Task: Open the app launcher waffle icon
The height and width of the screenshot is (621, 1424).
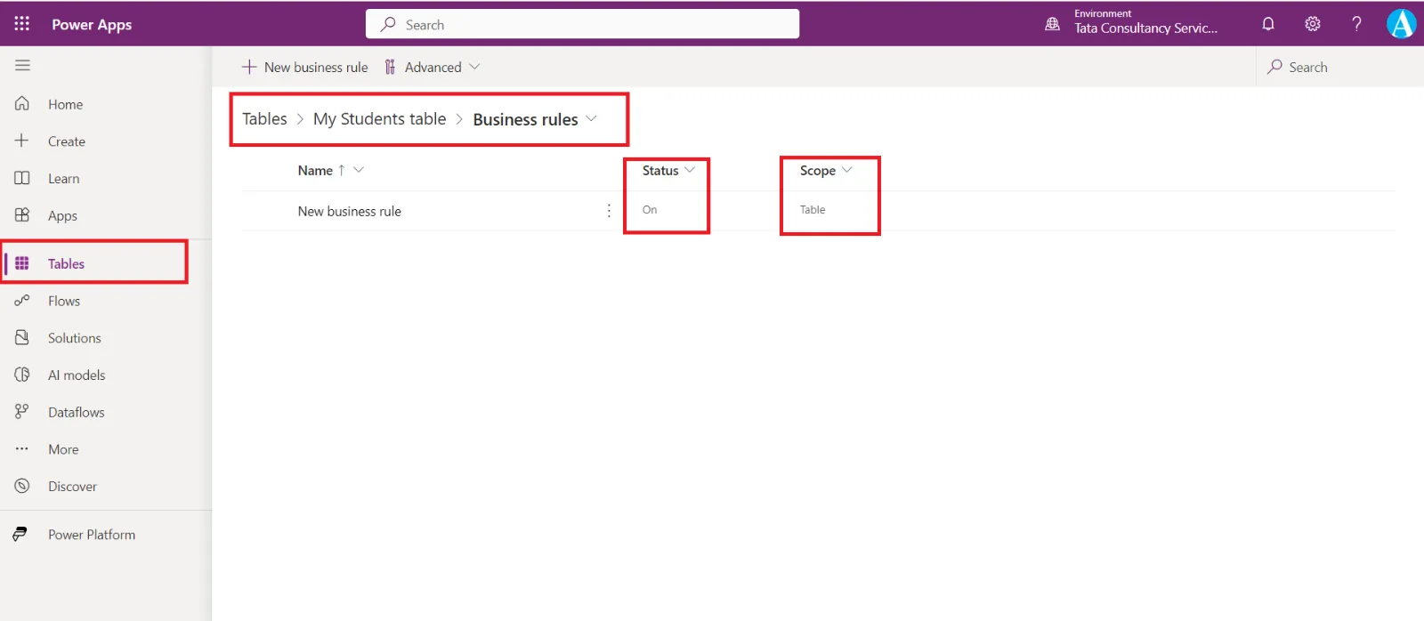Action: coord(22,24)
